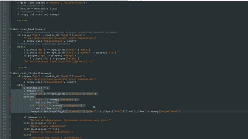Click the 'multiplier = 2' line
Image resolution: width=248 pixels, height=139 pixels.
pos(46,103)
